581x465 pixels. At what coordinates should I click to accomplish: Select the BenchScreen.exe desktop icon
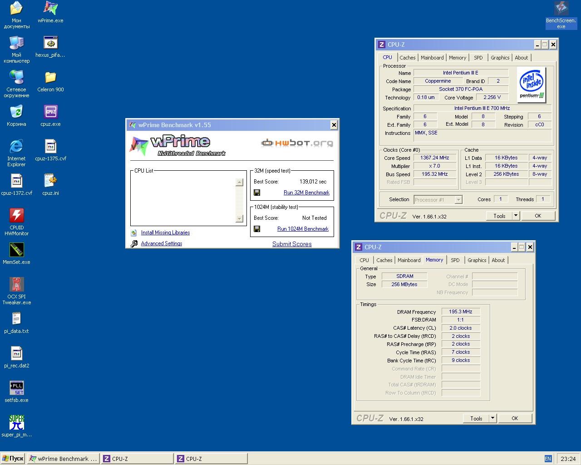pos(561,15)
